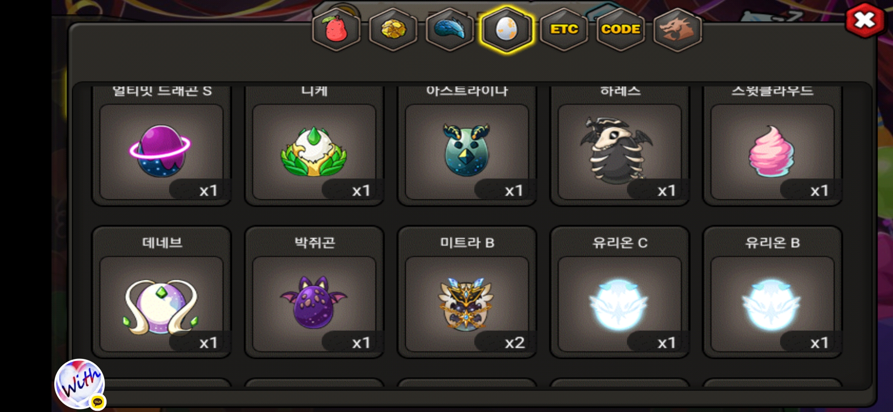Open the gold nugget tab

(x=393, y=30)
